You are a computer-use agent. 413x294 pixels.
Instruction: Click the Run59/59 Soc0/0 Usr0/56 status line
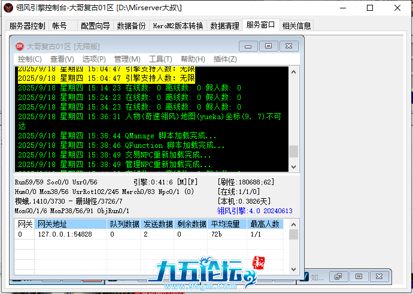click(56, 182)
